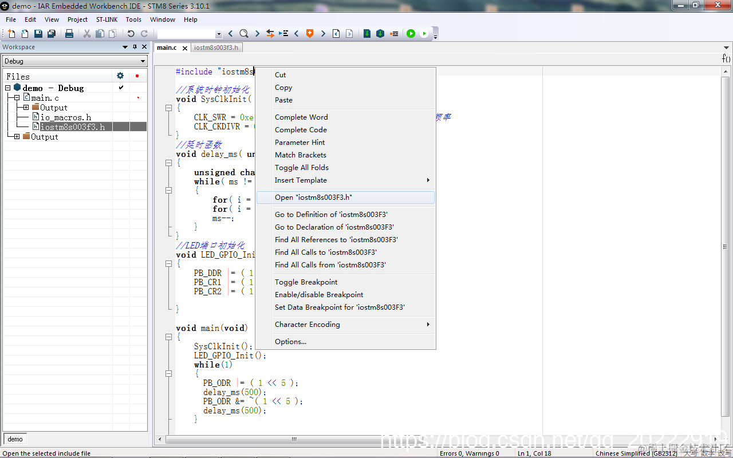Viewport: 733px width, 458px height.
Task: Click the orange Toggle Bookmark icon
Action: click(310, 34)
